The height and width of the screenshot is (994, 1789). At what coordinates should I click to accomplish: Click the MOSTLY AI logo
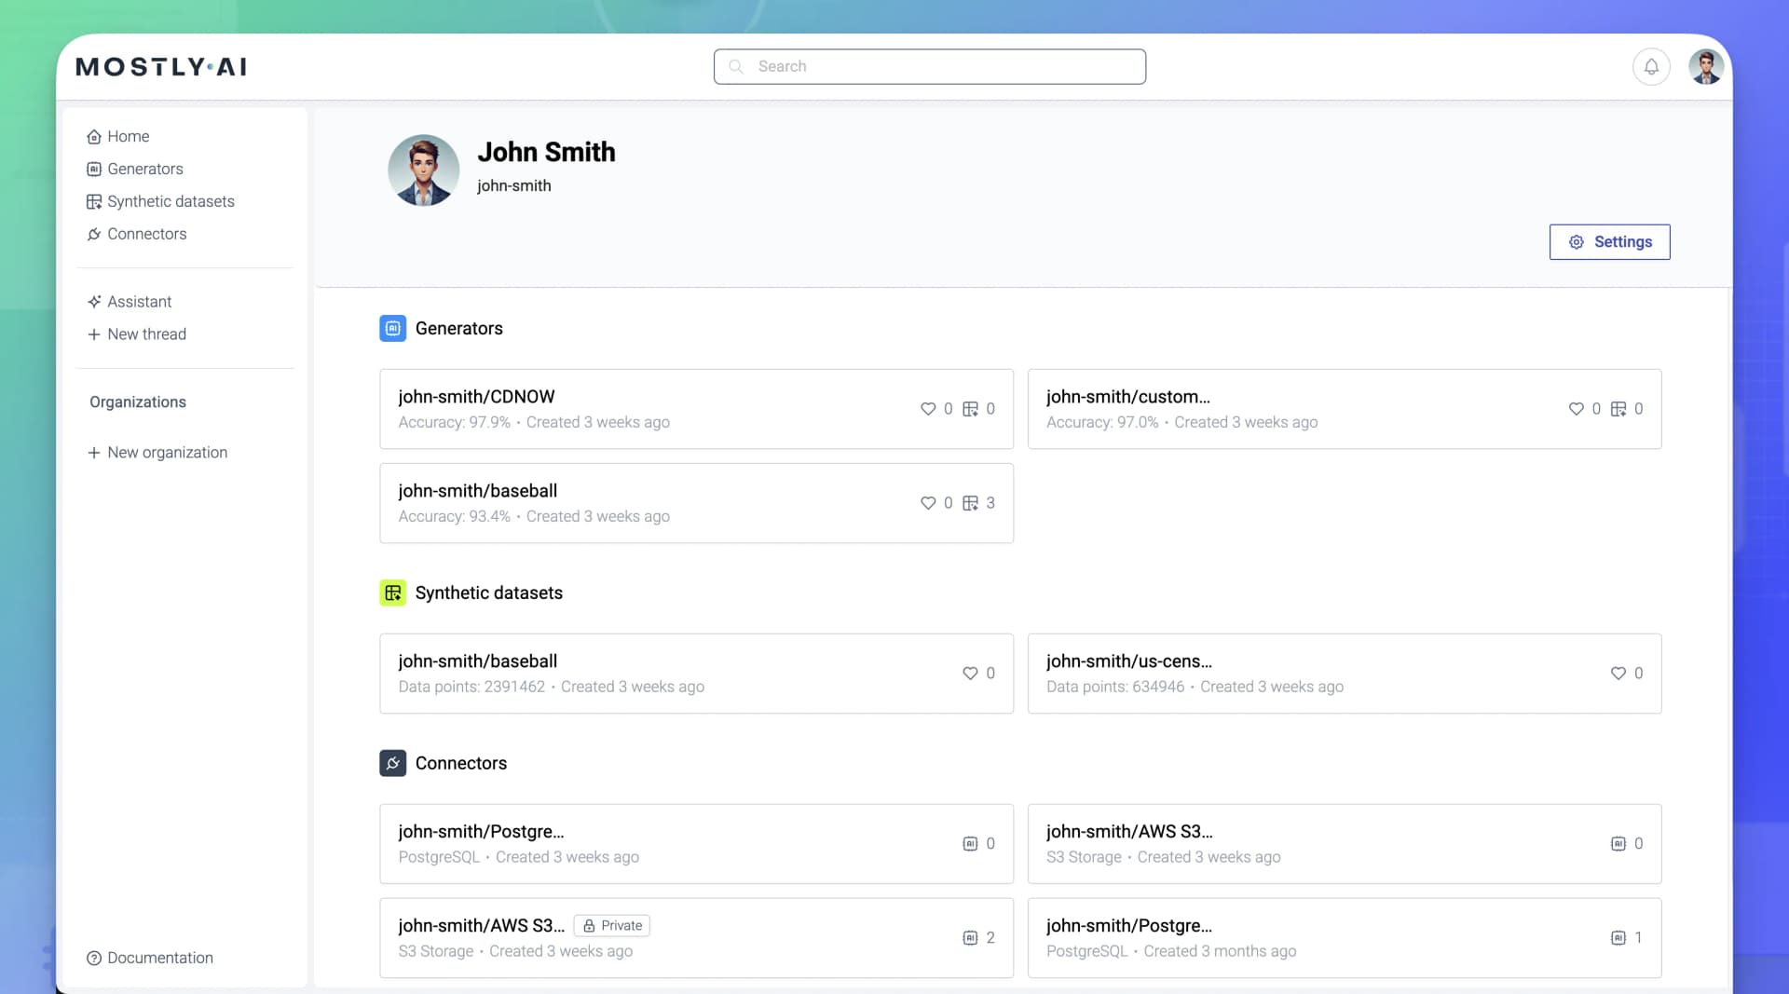160,66
